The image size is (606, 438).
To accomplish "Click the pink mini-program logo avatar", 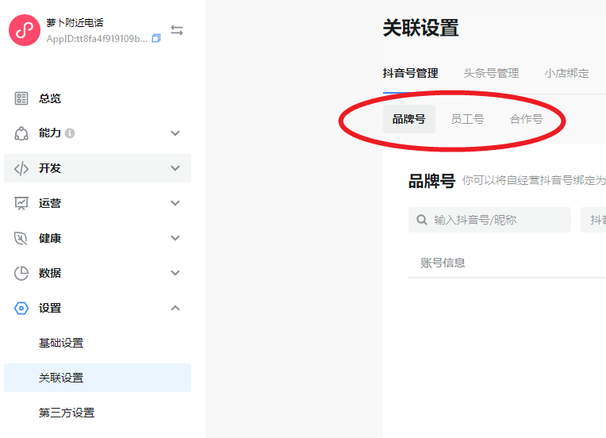I will tap(25, 30).
